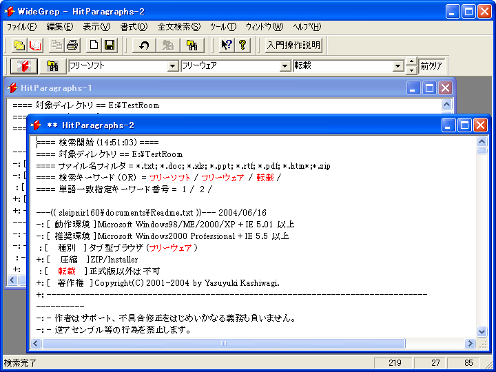Click the HitParagraphs-2 horizontal scrollbar right arrow
This screenshot has width=496, height=372.
[x=470, y=343]
